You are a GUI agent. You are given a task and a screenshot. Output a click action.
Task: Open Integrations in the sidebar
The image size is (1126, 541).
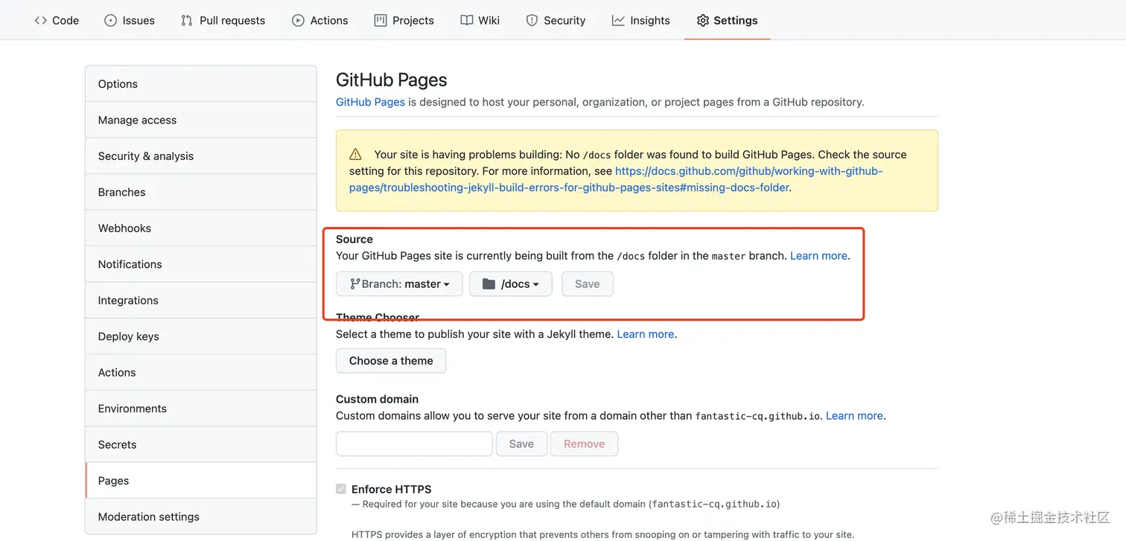(x=201, y=301)
